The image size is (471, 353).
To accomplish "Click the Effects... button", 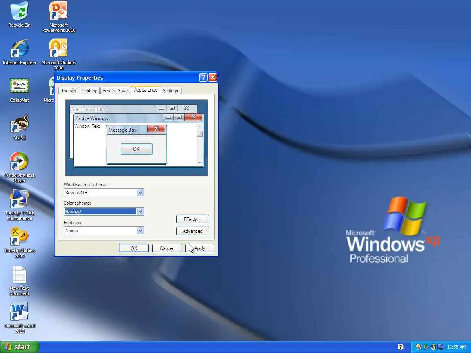I will [193, 219].
